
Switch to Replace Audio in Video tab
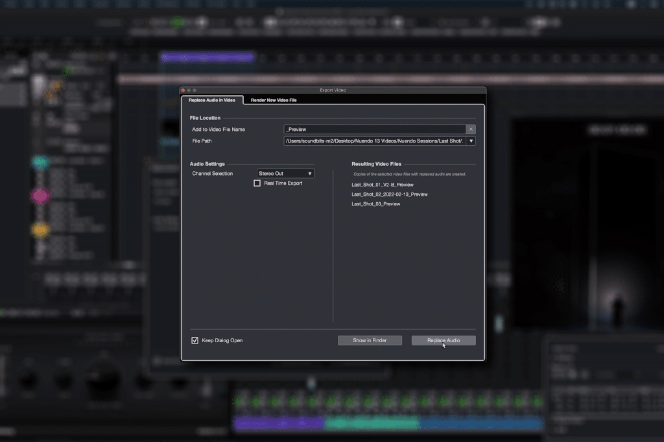(211, 100)
